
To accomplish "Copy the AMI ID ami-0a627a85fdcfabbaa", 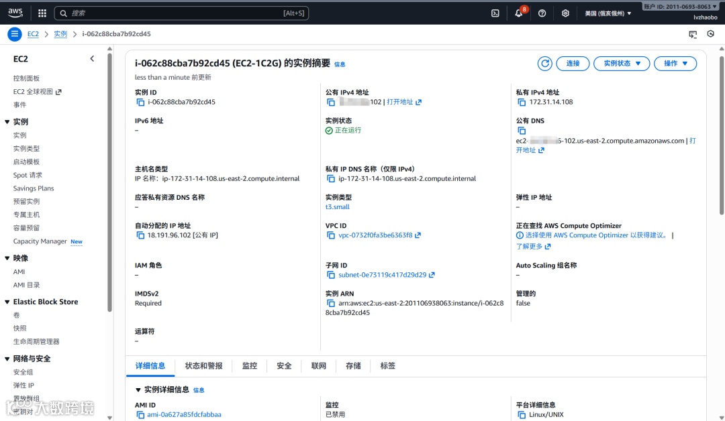I will click(140, 415).
